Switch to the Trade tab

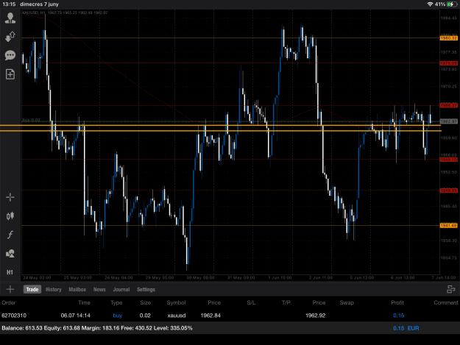click(32, 289)
